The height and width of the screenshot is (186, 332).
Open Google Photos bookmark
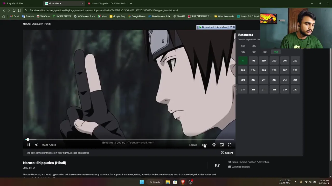pyautogui.click(x=137, y=16)
